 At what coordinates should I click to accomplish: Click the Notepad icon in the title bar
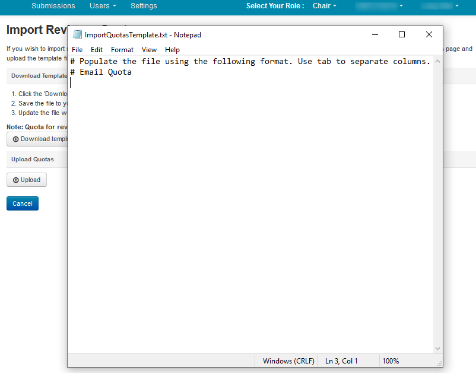pyautogui.click(x=77, y=35)
